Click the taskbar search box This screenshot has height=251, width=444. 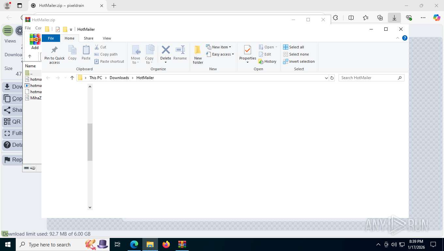(63, 244)
